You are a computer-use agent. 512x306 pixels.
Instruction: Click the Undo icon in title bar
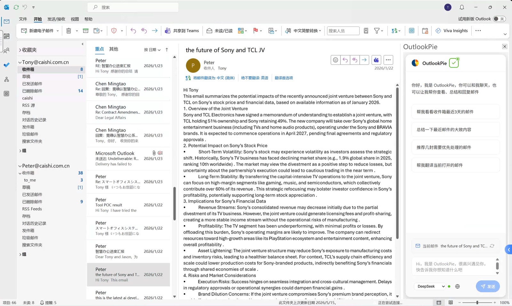point(25,7)
